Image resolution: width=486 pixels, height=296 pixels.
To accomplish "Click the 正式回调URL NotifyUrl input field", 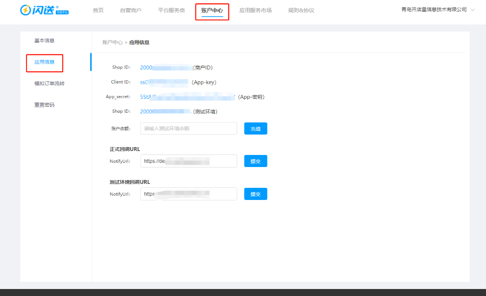I will click(x=188, y=161).
